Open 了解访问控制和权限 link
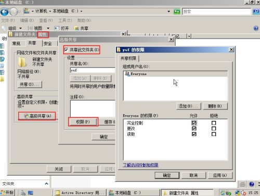The image size is (260, 196). 140,165
